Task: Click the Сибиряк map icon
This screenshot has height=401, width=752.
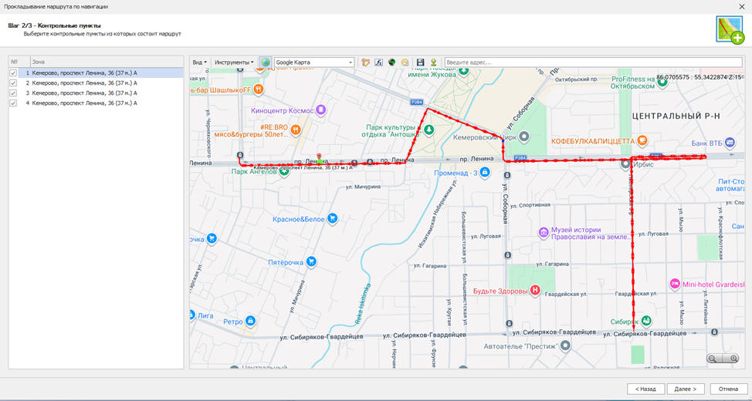Action: pos(646,320)
